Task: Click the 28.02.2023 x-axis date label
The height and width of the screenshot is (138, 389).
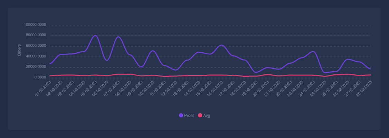Action: (x=364, y=89)
